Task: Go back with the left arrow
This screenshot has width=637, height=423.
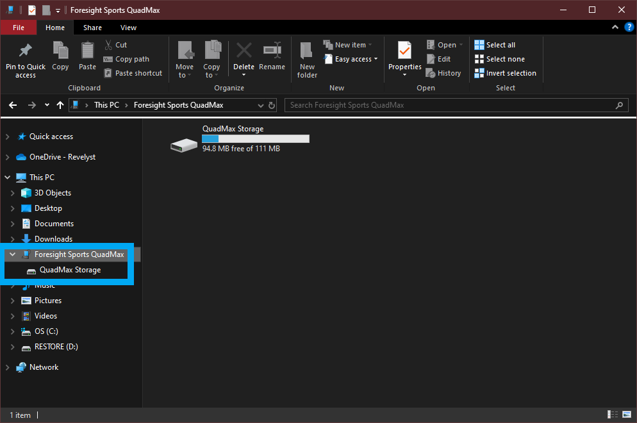Action: pos(13,105)
